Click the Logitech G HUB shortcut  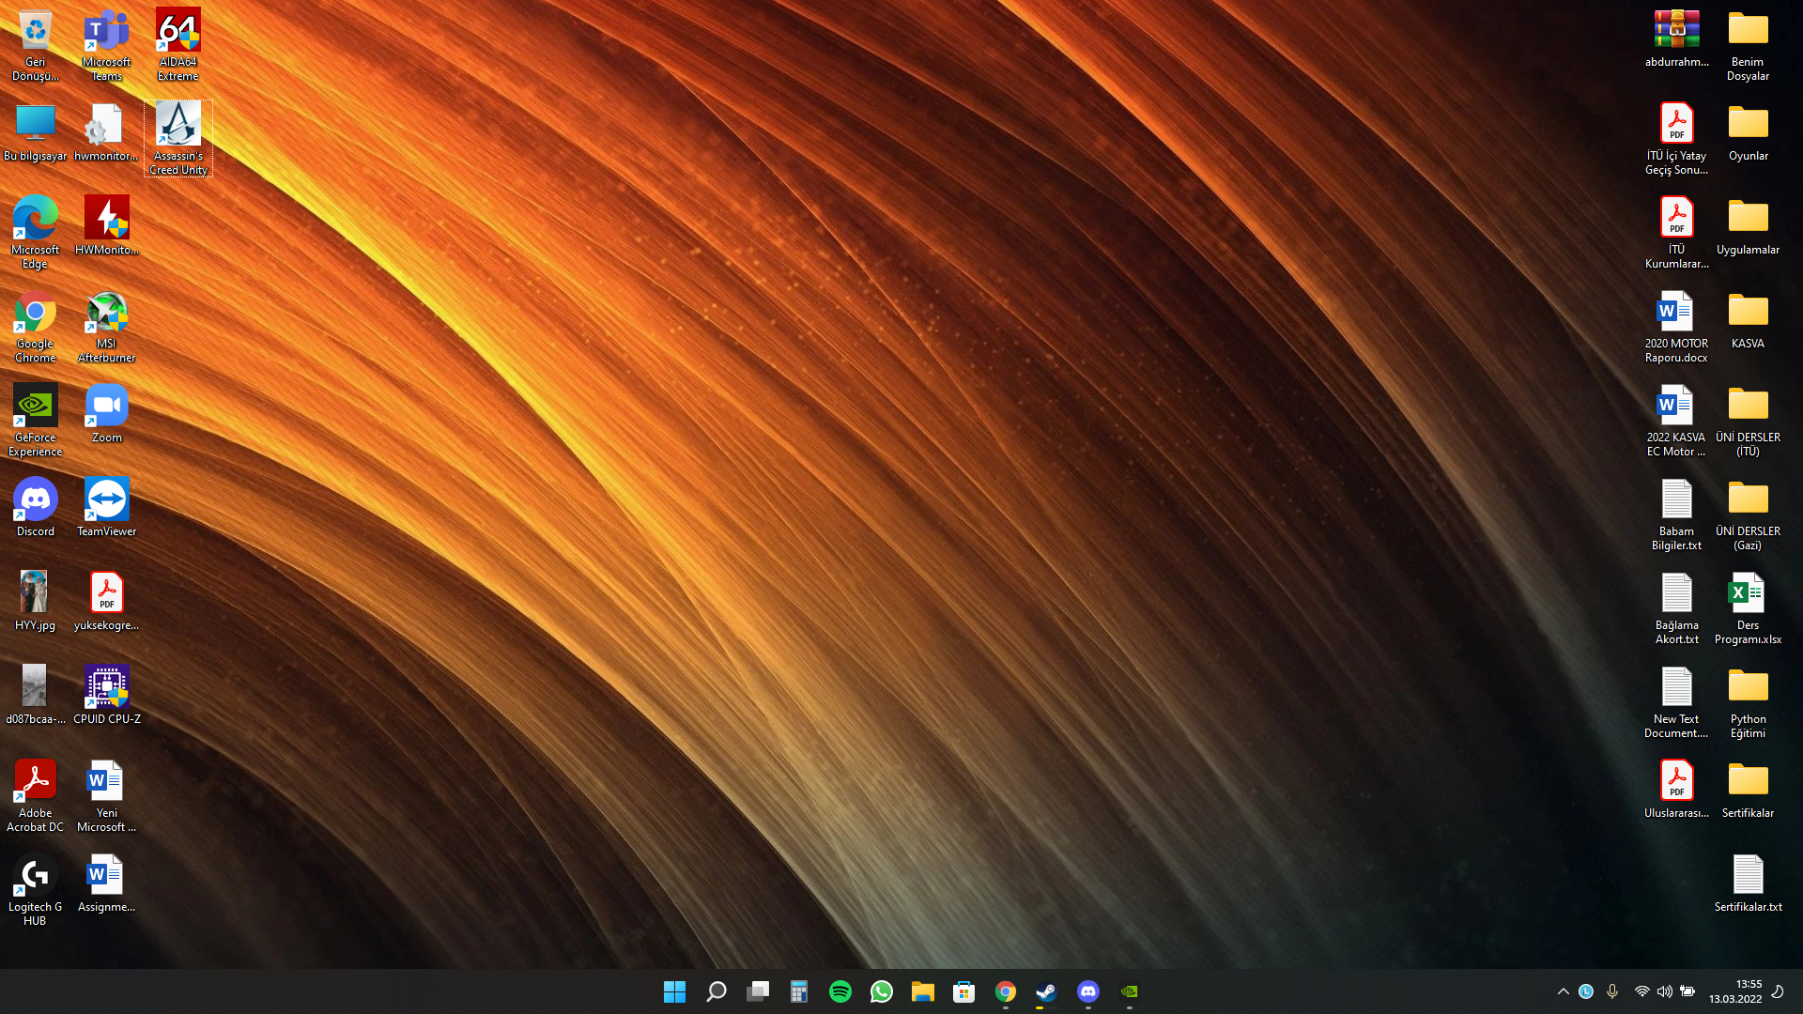click(35, 876)
